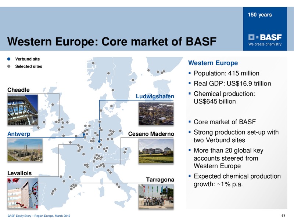294x220 pixels.
Task: Click the 'Verbund site' legend label
Action: point(28,59)
